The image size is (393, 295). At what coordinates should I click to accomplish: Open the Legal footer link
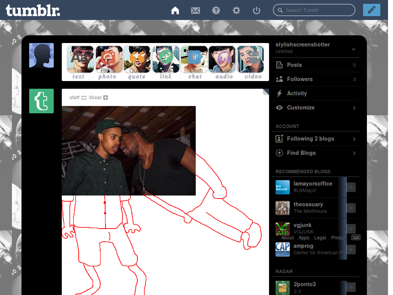tap(320, 237)
